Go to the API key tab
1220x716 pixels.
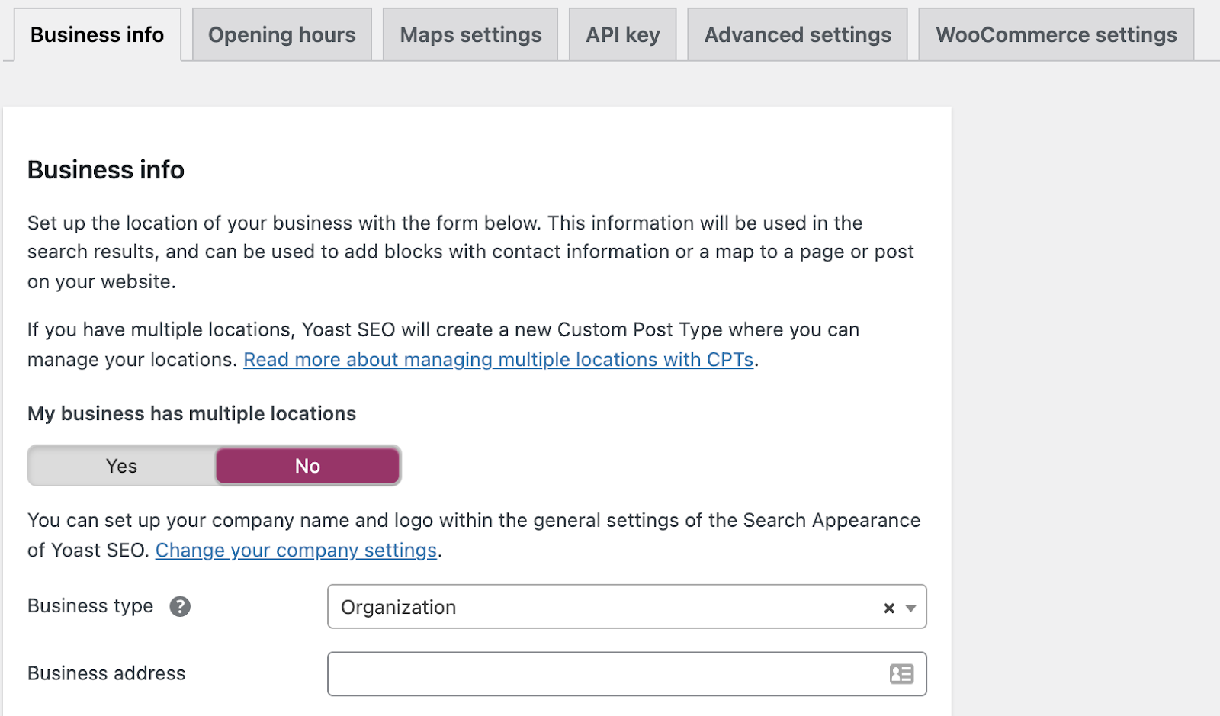(x=622, y=35)
